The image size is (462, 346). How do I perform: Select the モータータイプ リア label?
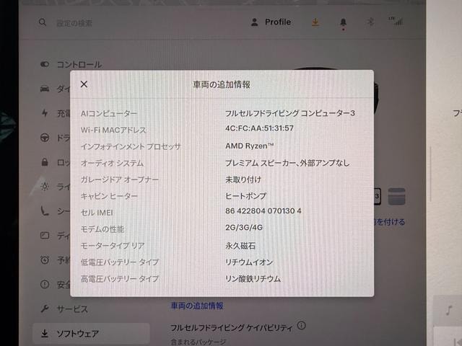[113, 246]
